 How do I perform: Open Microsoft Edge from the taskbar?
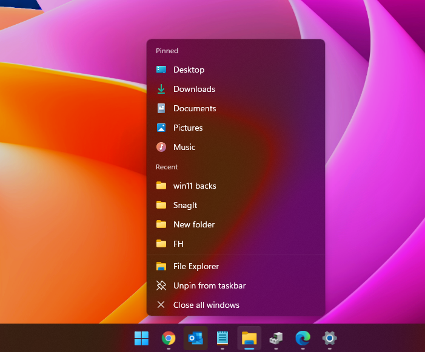pyautogui.click(x=303, y=338)
